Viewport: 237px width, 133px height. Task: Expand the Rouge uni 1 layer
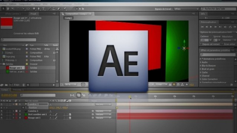click(x=14, y=118)
